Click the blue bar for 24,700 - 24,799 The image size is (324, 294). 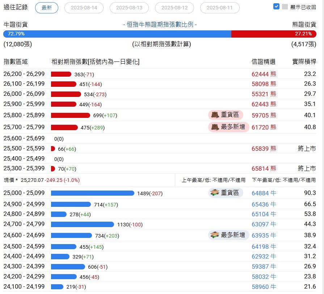[x=83, y=225]
